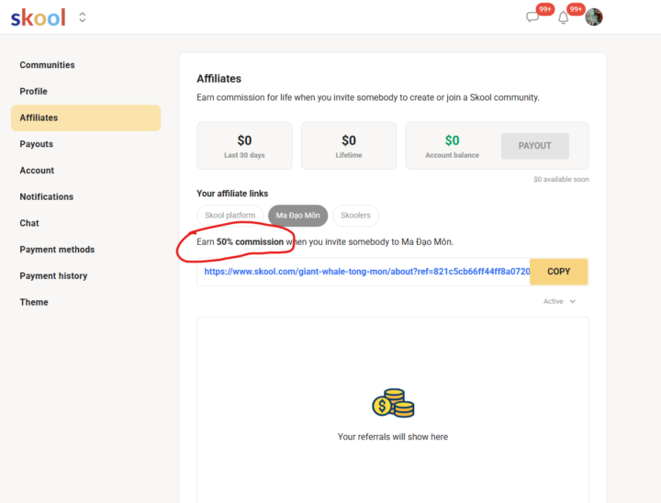Click the skool logo
Screen dimensions: 661x503
pyautogui.click(x=38, y=17)
